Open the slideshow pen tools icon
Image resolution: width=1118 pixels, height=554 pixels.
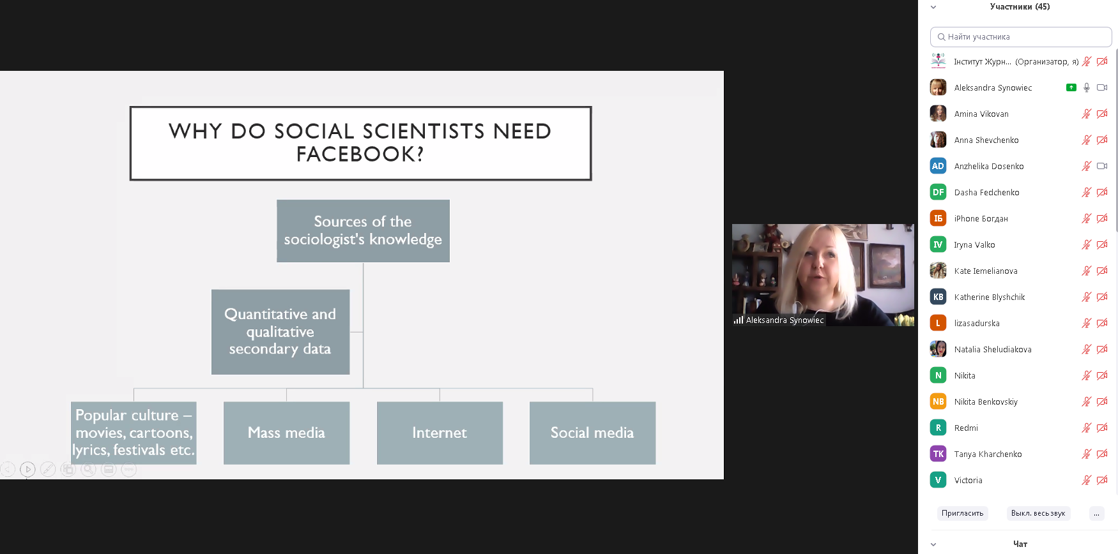48,470
